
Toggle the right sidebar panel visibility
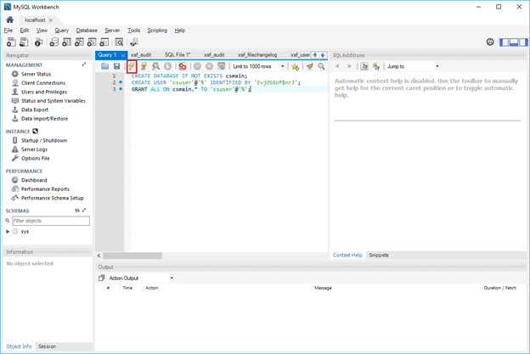[523, 42]
